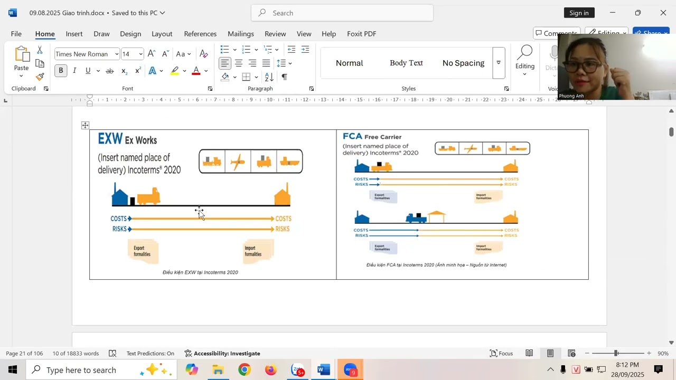This screenshot has width=676, height=380.
Task: Open the Paragraph dialog launcher
Action: click(312, 89)
